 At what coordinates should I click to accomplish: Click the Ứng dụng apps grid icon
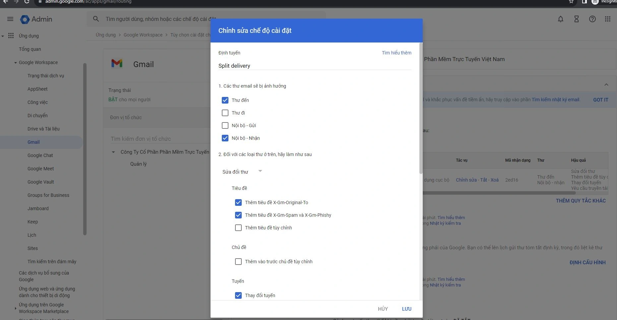click(x=11, y=36)
